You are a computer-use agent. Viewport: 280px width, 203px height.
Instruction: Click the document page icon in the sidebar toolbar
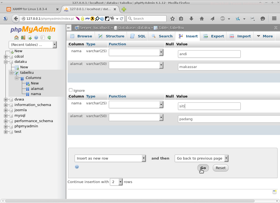tap(42, 37)
